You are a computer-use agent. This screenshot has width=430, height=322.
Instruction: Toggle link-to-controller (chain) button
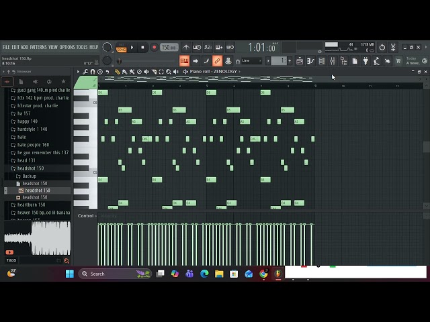(217, 61)
